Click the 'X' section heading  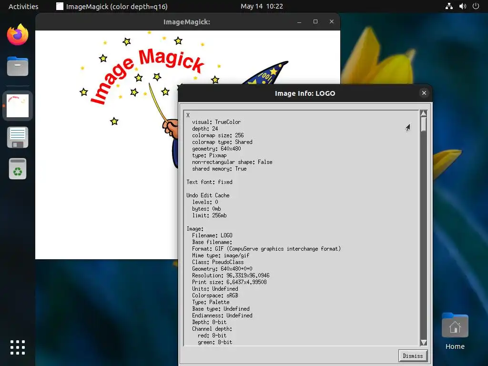(188, 115)
